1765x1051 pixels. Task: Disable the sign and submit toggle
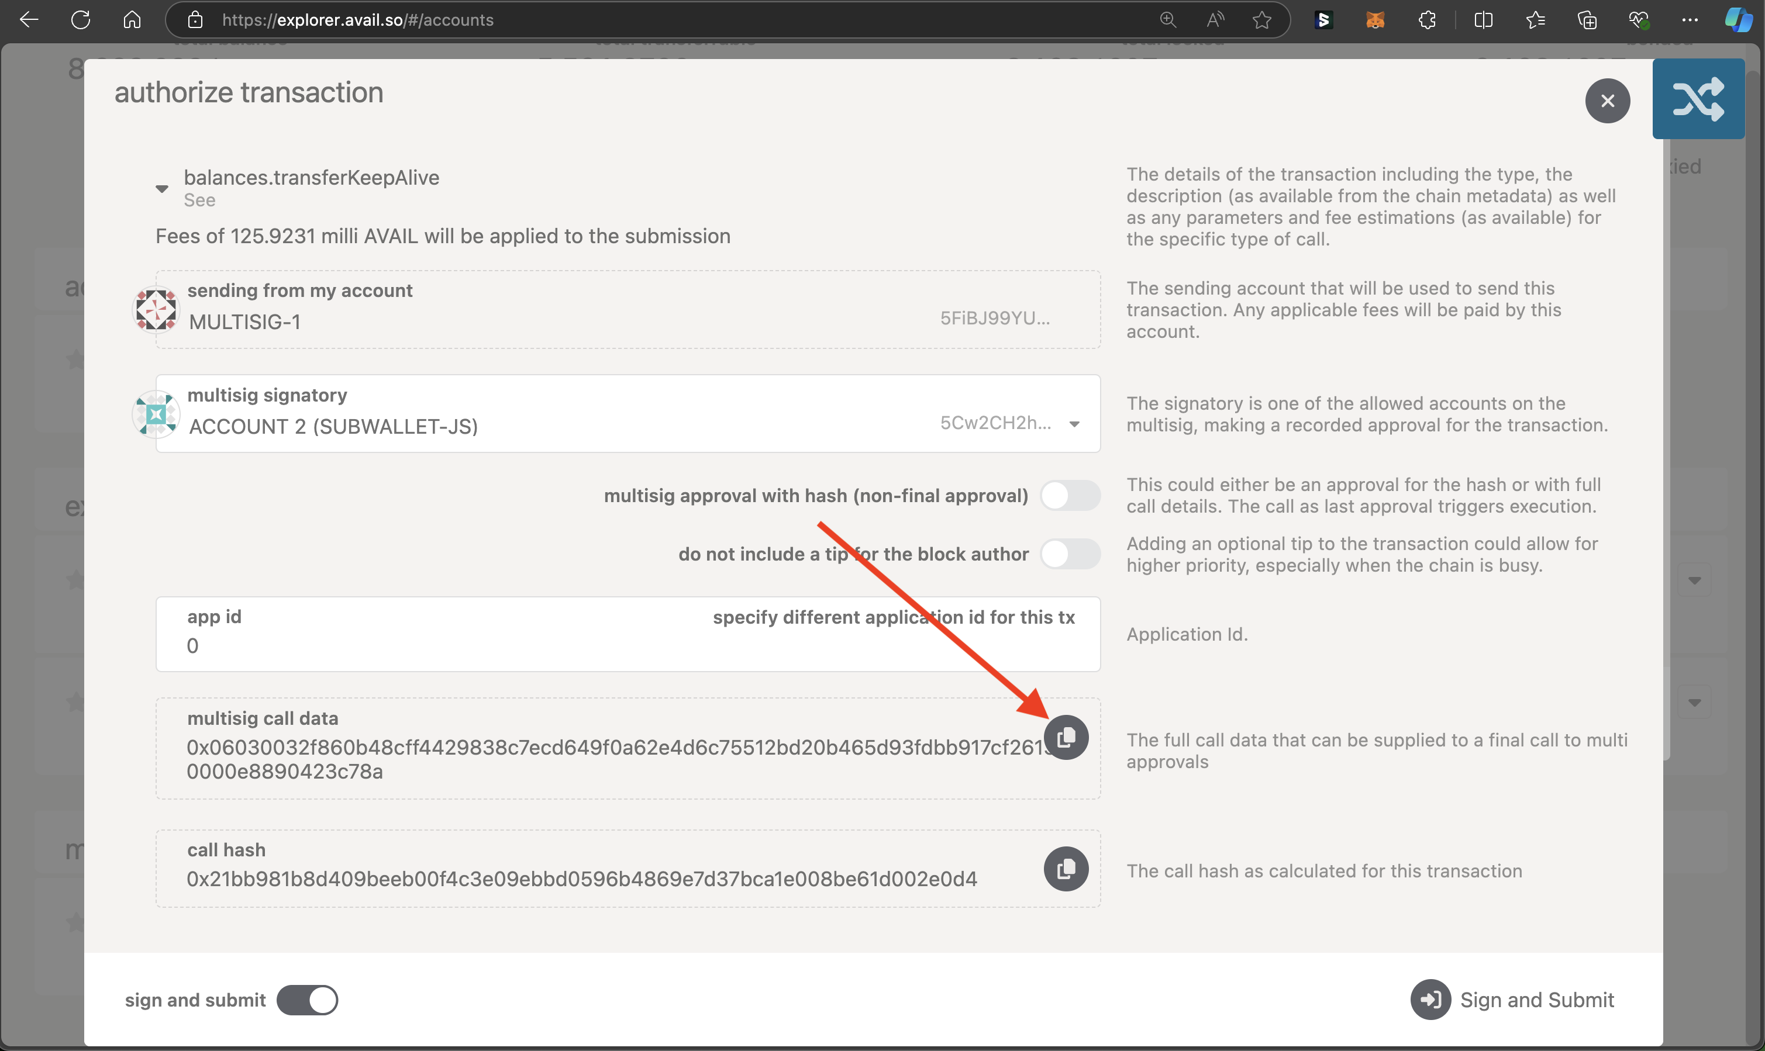tap(307, 1000)
